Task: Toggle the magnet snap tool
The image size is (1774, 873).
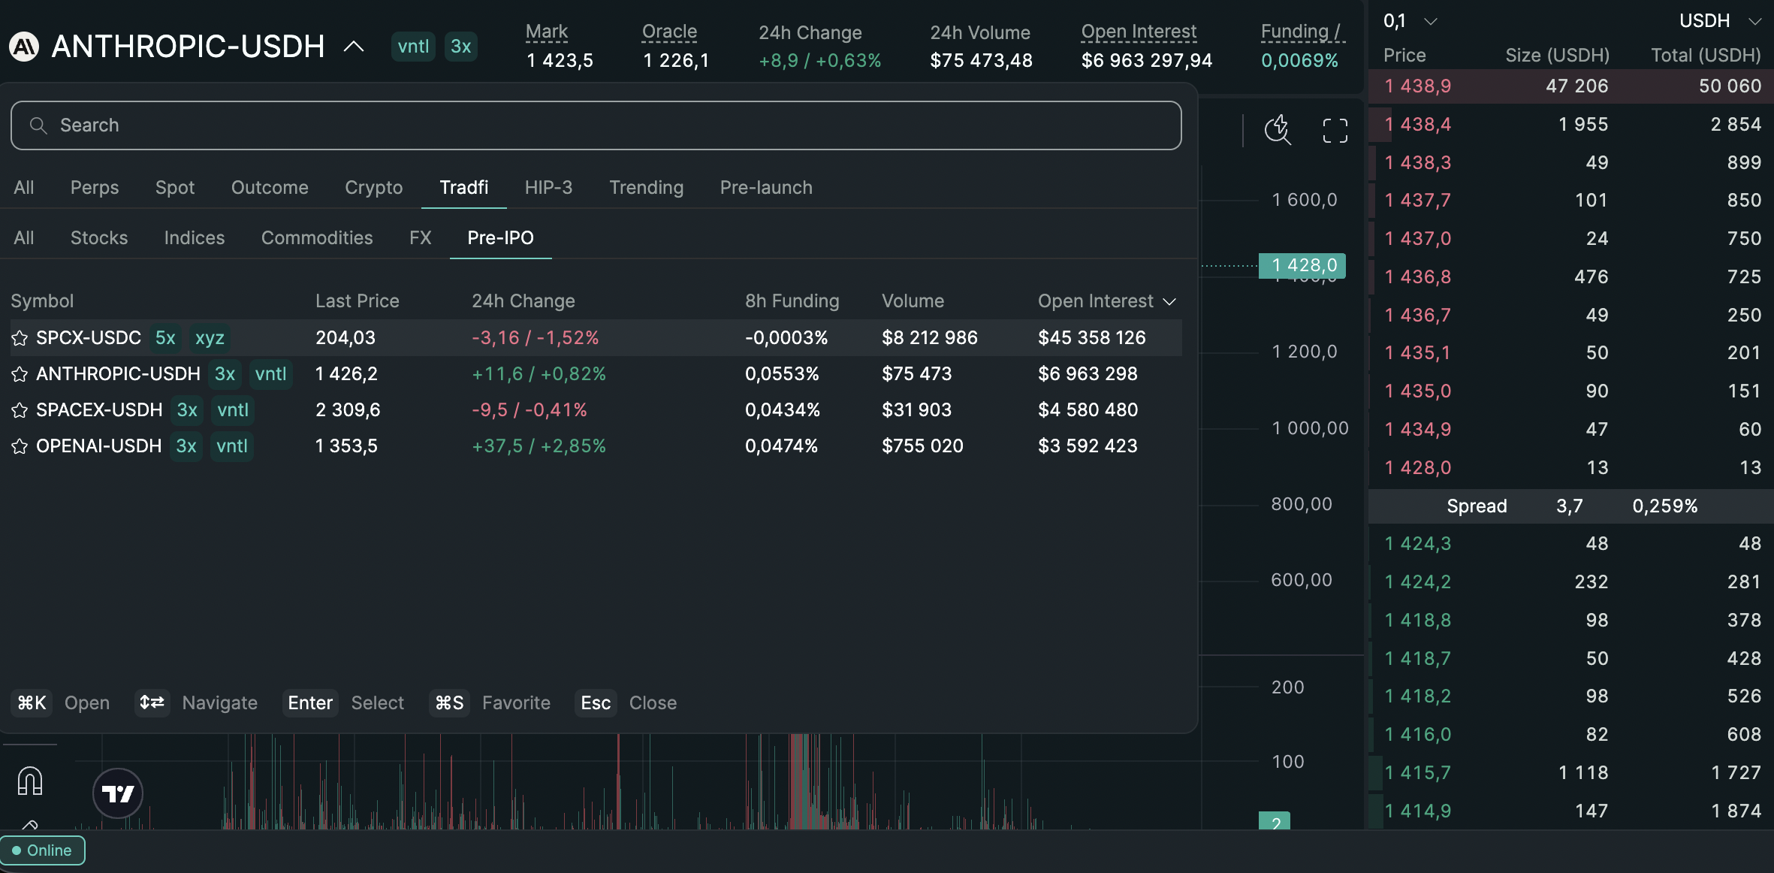Action: coord(30,781)
